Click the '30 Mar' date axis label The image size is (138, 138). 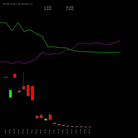[14, 131]
